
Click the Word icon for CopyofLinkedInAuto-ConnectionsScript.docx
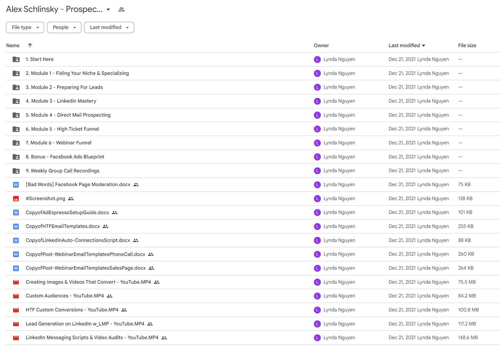click(16, 240)
